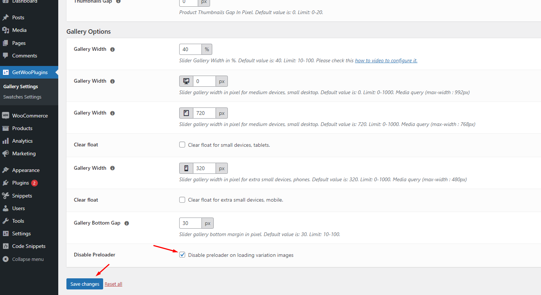Click the Comments bubble icon
The image size is (541, 295).
(6, 56)
